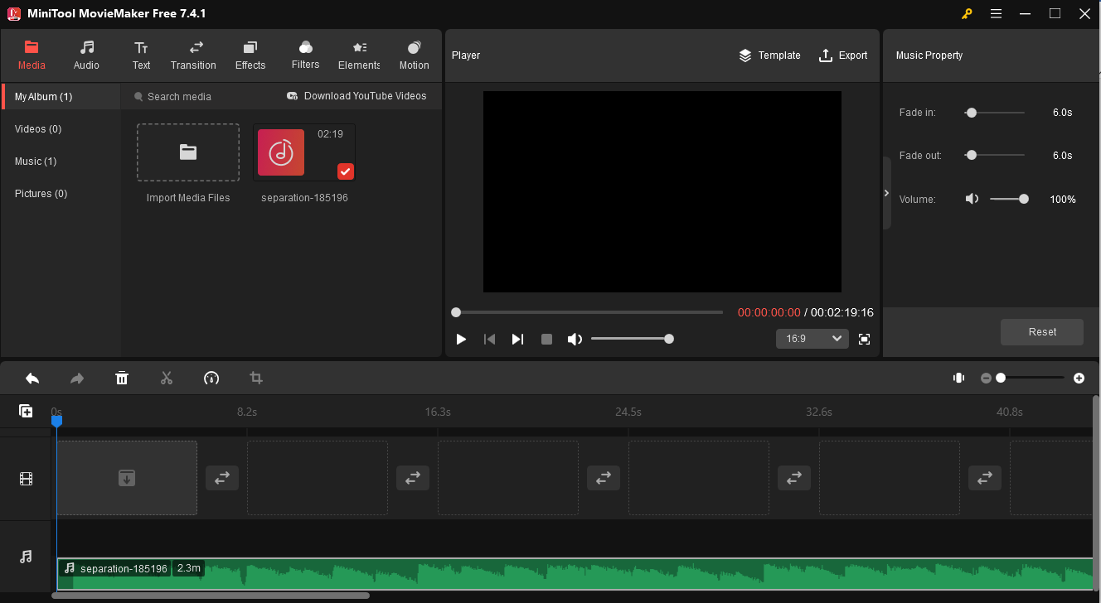Click the Reset button
Screen dimensions: 1101x603
tap(1042, 332)
